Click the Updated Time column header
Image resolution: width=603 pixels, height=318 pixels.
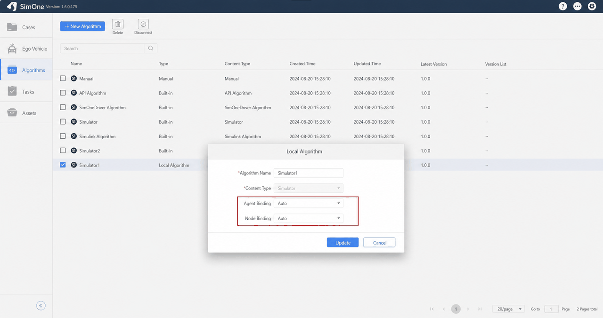click(367, 64)
